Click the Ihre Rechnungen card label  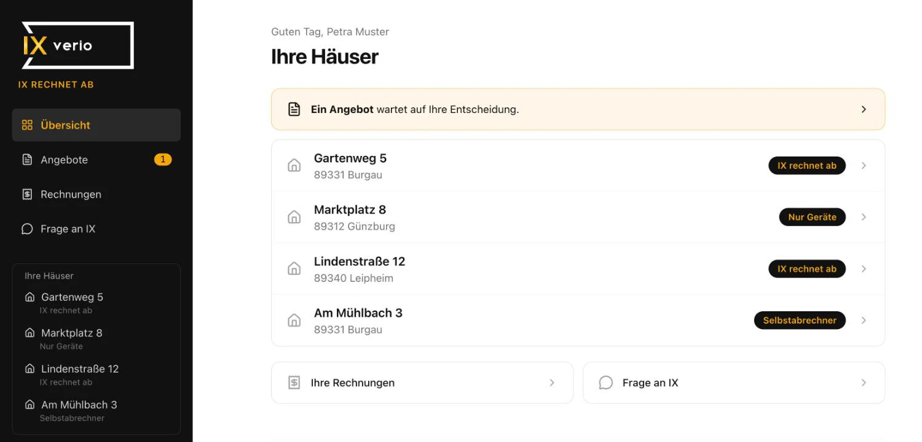pos(353,382)
